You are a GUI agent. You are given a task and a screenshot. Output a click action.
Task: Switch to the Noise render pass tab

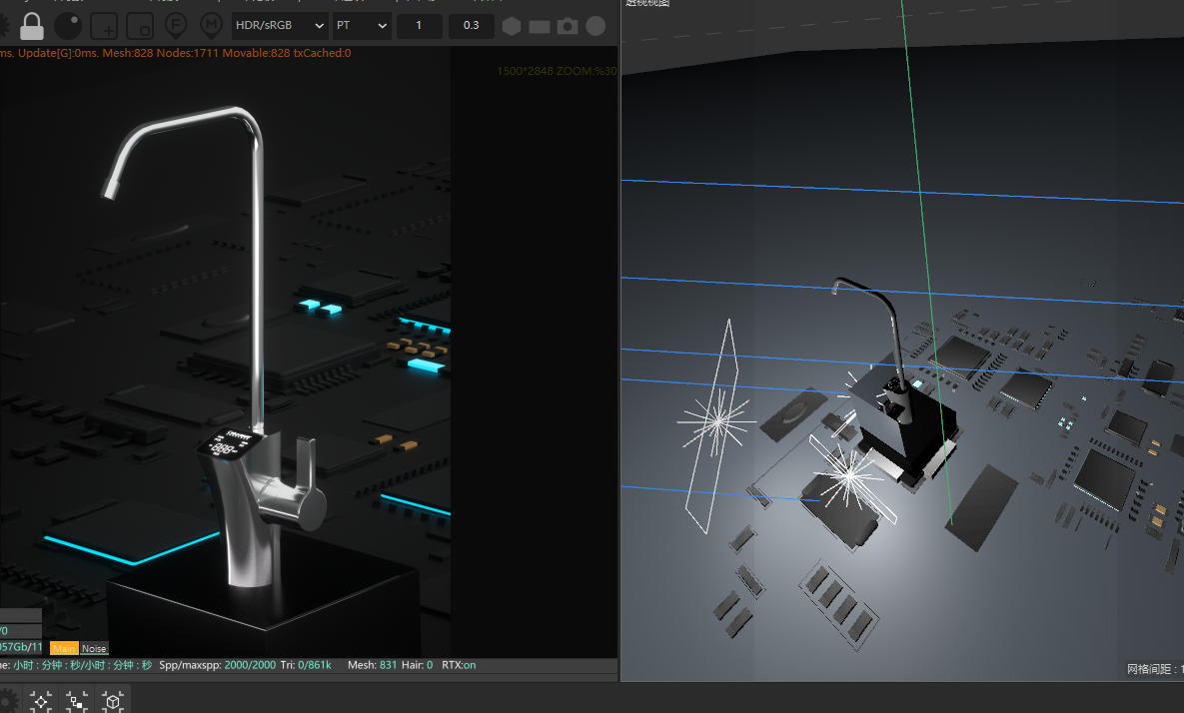coord(94,648)
